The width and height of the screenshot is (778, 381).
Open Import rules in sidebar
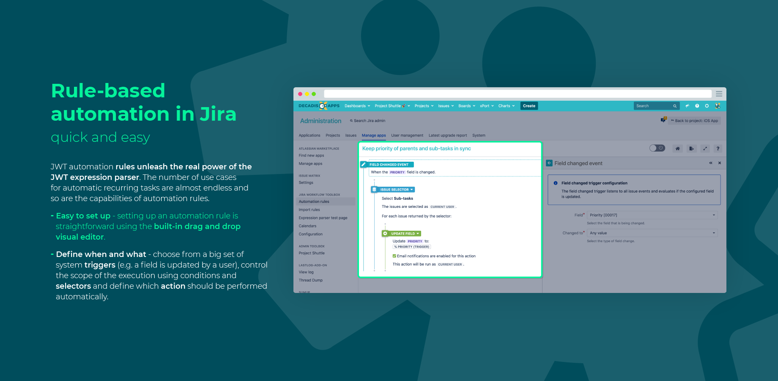click(x=309, y=210)
